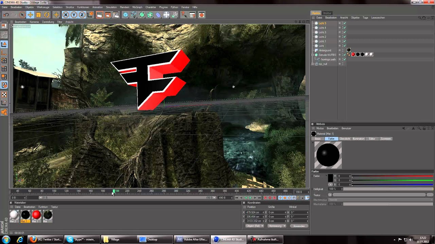Image resolution: width=435 pixels, height=244 pixels.
Task: Expand the top_null object
Action: pyautogui.click(x=313, y=64)
